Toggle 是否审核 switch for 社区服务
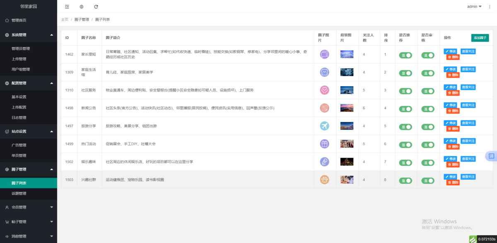The width and height of the screenshot is (497, 243). (x=428, y=91)
